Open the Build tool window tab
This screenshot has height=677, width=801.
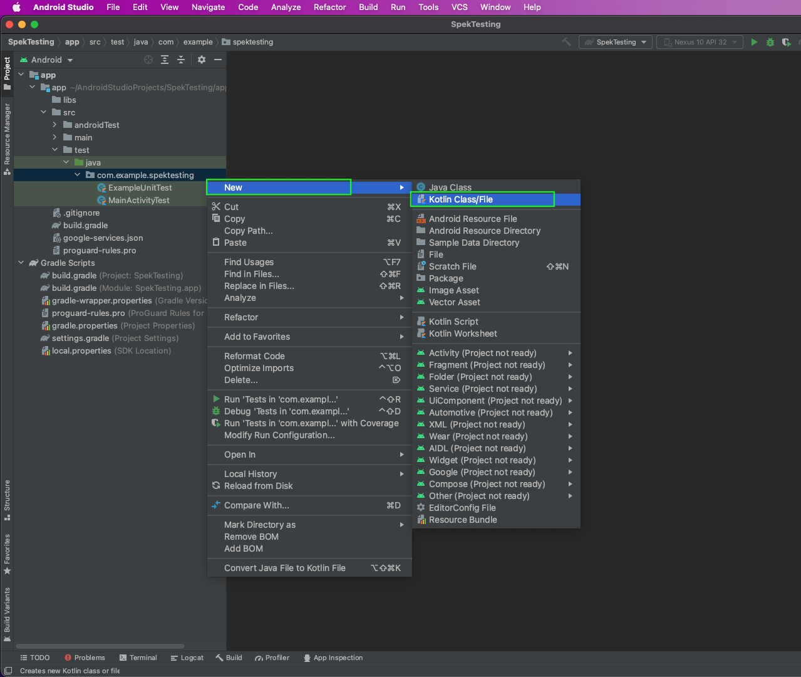point(229,658)
